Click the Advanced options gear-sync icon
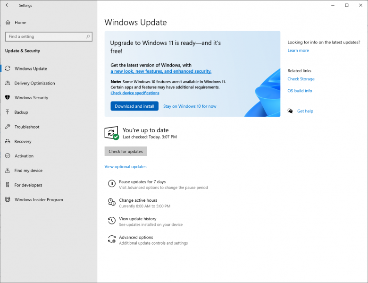The height and width of the screenshot is (283, 368). [x=112, y=240]
